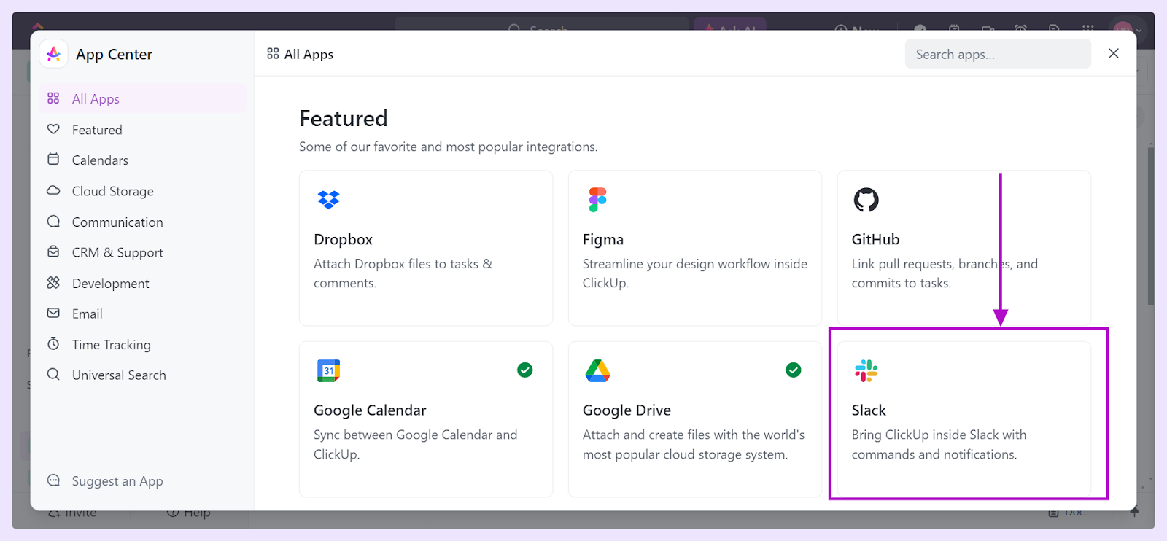Click the All Apps header grid icon
This screenshot has width=1167, height=541.
pyautogui.click(x=273, y=53)
